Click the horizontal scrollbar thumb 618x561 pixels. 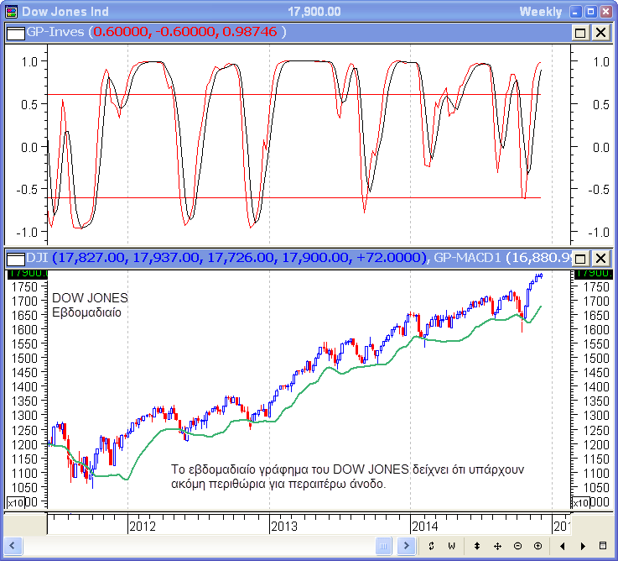[383, 546]
